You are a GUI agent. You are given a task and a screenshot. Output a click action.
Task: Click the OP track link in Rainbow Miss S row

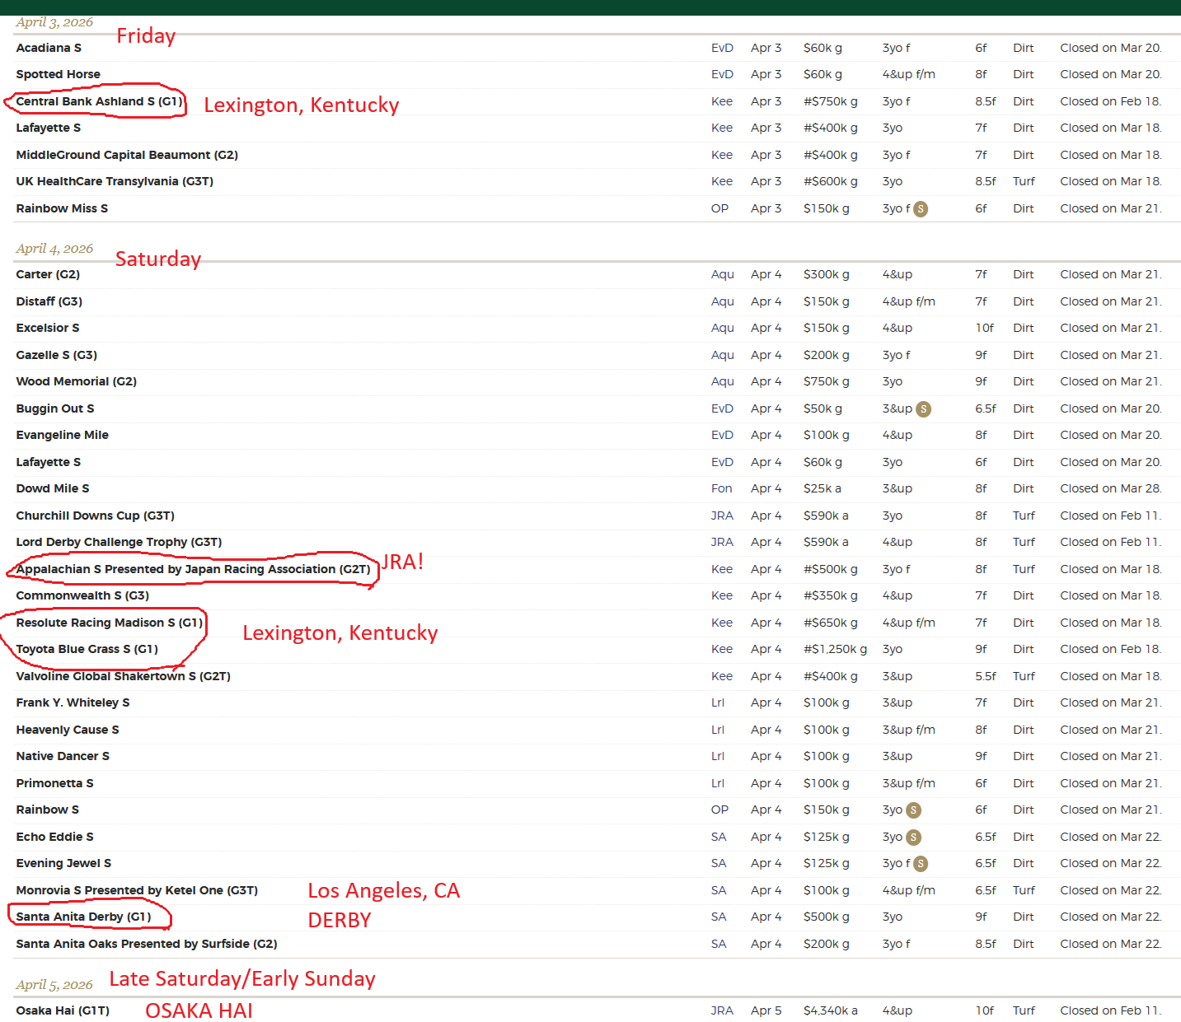719,208
